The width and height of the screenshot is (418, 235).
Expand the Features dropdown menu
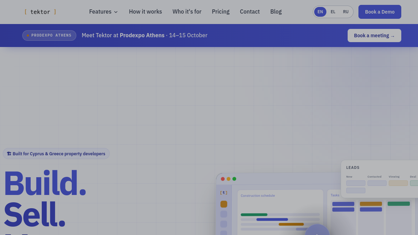(x=103, y=11)
